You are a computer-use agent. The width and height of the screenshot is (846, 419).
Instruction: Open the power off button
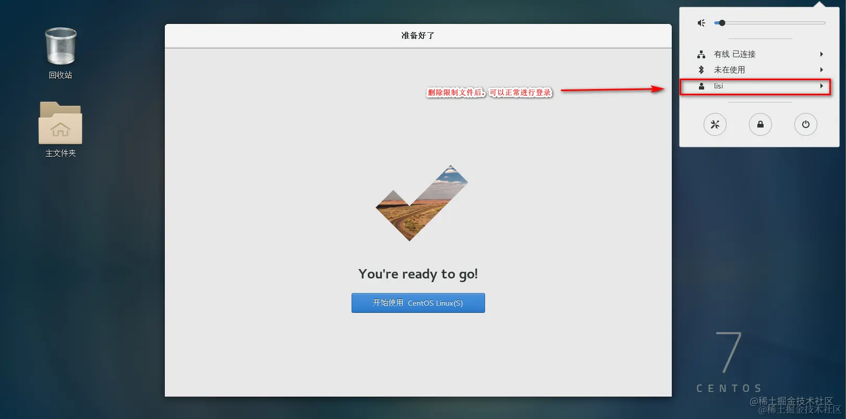[806, 124]
